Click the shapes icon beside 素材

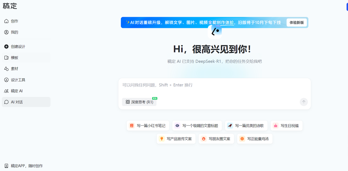pyautogui.click(x=7, y=69)
